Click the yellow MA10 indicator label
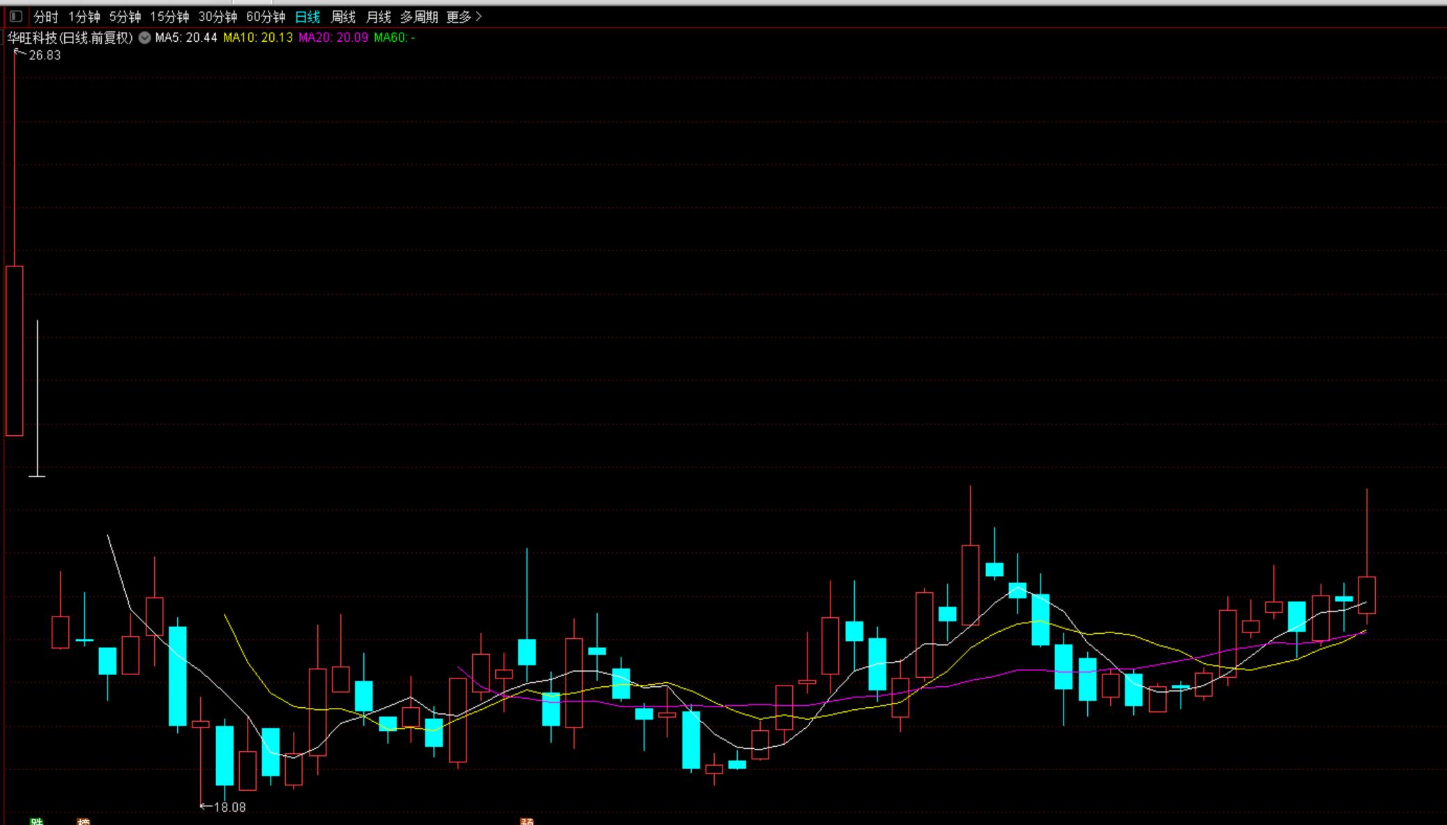 tap(258, 38)
